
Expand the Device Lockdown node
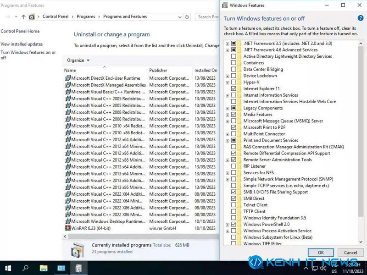[x=227, y=76]
